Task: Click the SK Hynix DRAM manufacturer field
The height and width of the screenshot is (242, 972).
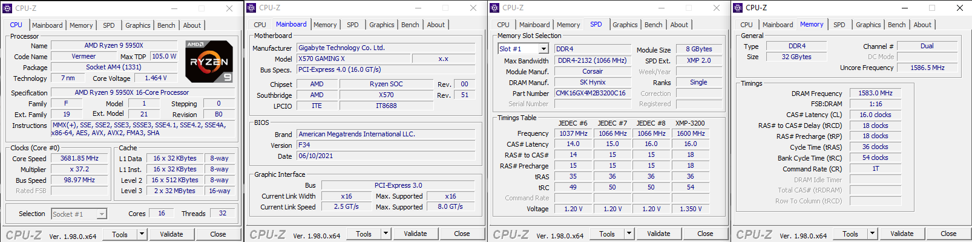Action: [593, 82]
